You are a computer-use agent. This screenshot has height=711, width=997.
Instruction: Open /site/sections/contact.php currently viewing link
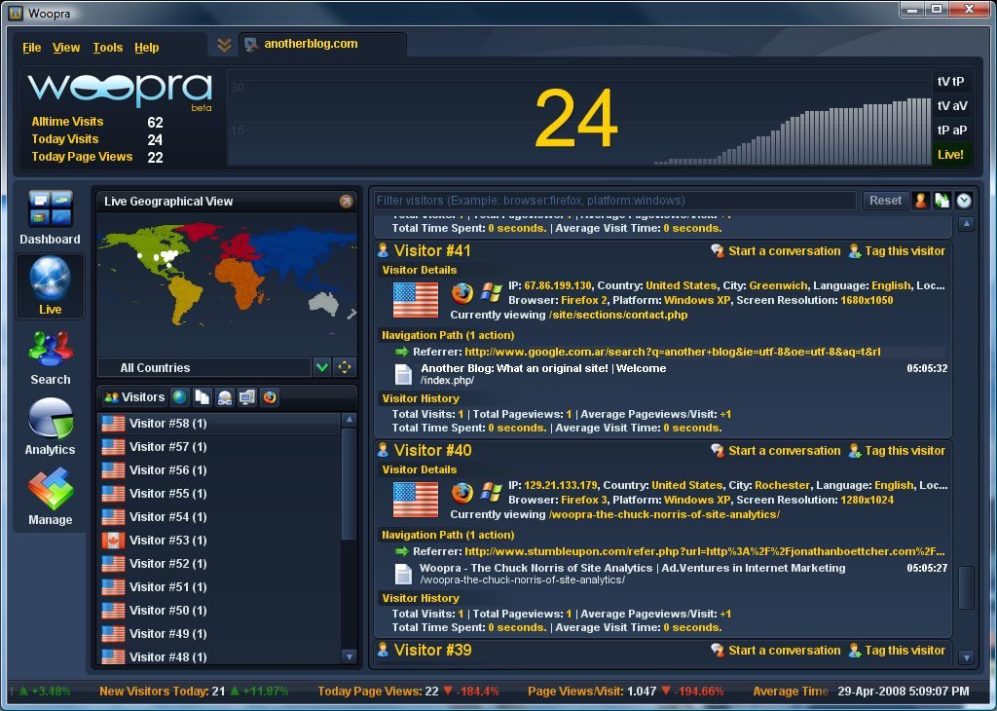coord(618,315)
